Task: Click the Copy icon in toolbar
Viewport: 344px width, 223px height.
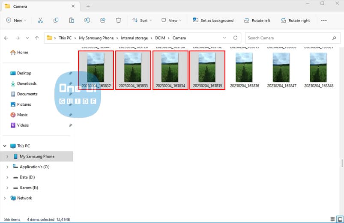Action: pos(56,20)
